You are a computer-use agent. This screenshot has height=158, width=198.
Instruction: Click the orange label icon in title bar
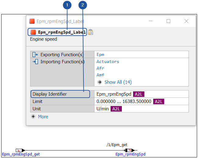click(32, 21)
